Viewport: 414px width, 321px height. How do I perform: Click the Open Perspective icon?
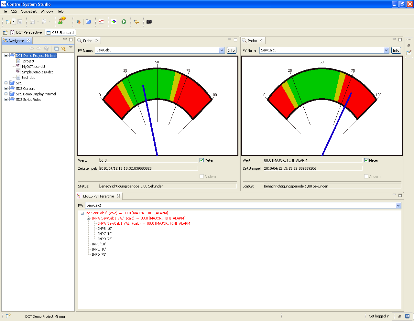[5, 32]
